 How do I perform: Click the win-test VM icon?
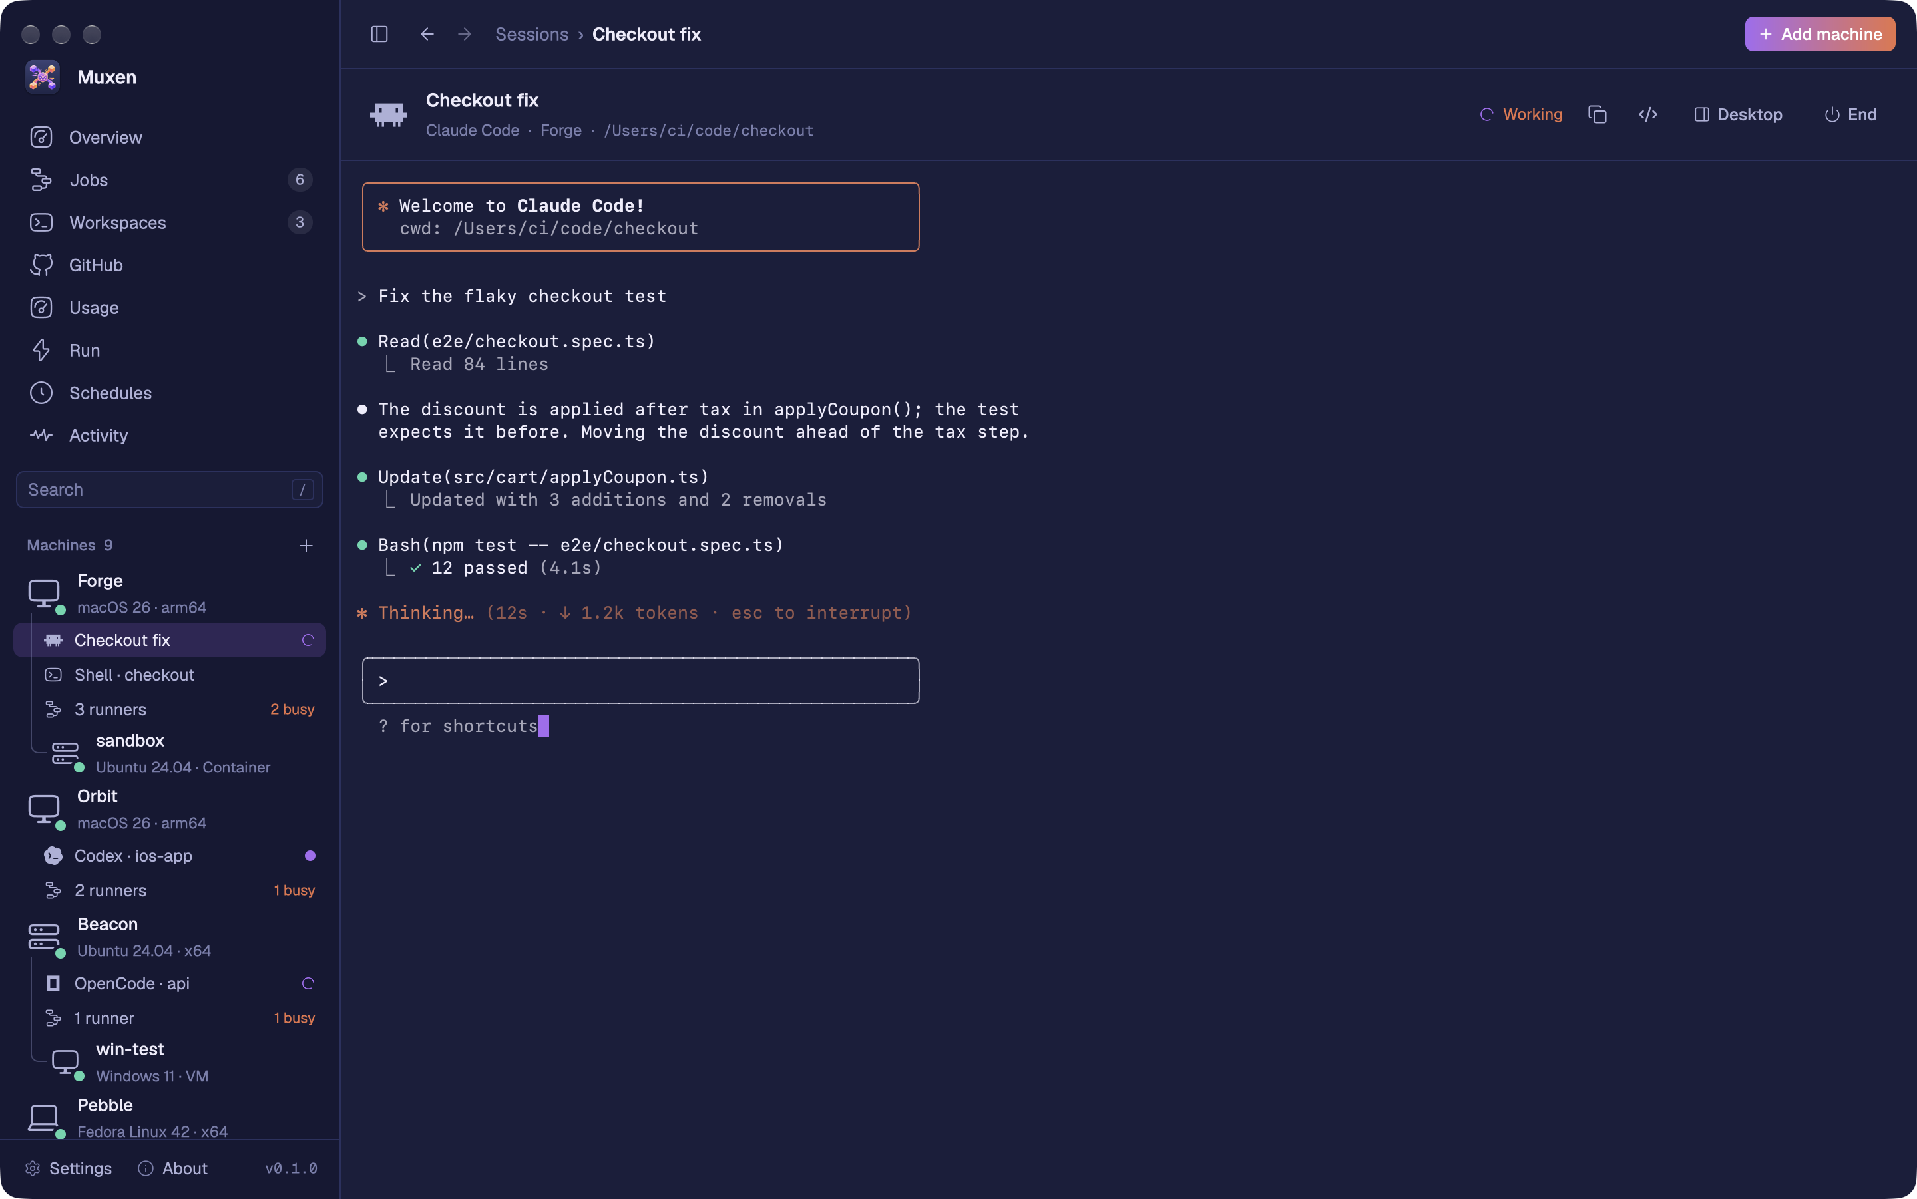[65, 1061]
